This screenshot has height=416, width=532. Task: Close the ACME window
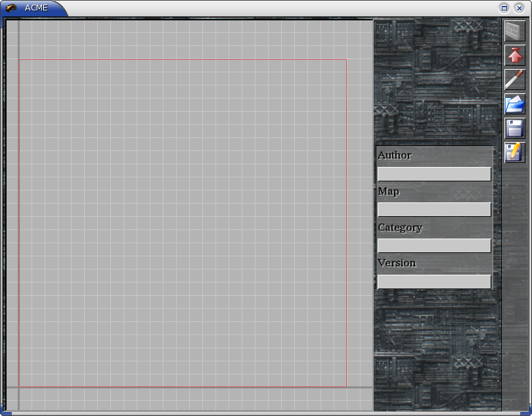pyautogui.click(x=519, y=8)
